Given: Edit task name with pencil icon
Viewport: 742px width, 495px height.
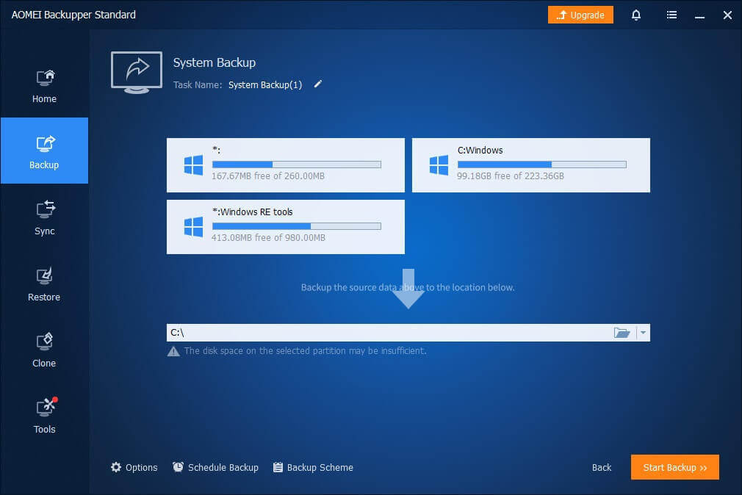Looking at the screenshot, I should [318, 84].
